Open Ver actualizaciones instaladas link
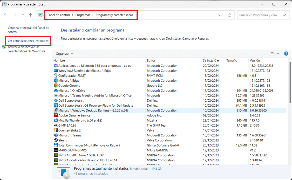 click(x=28, y=41)
